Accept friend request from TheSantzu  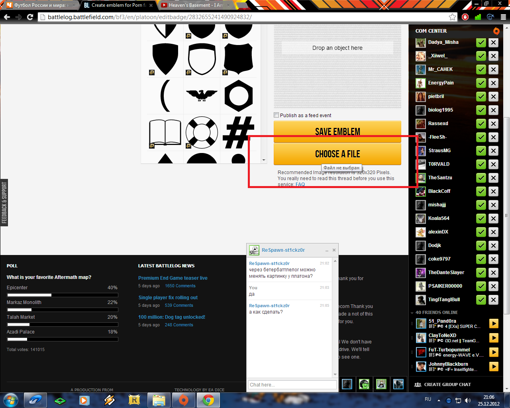(481, 178)
